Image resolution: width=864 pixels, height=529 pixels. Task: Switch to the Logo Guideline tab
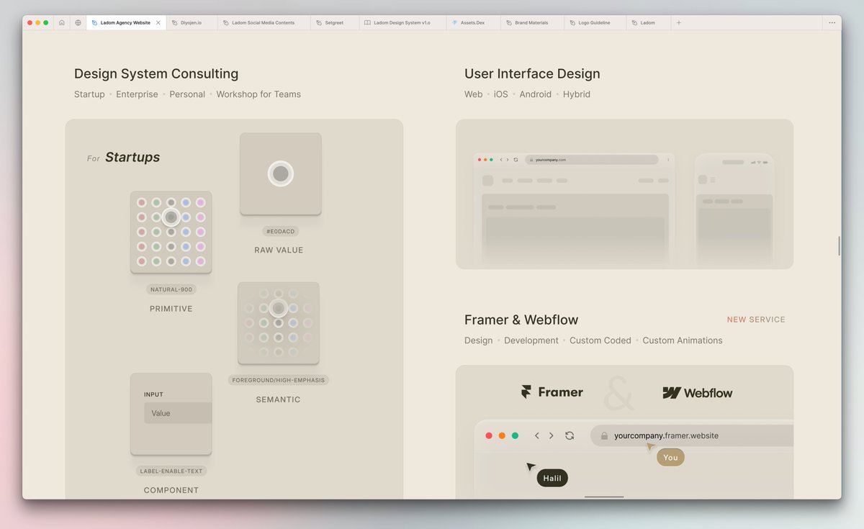tap(594, 22)
